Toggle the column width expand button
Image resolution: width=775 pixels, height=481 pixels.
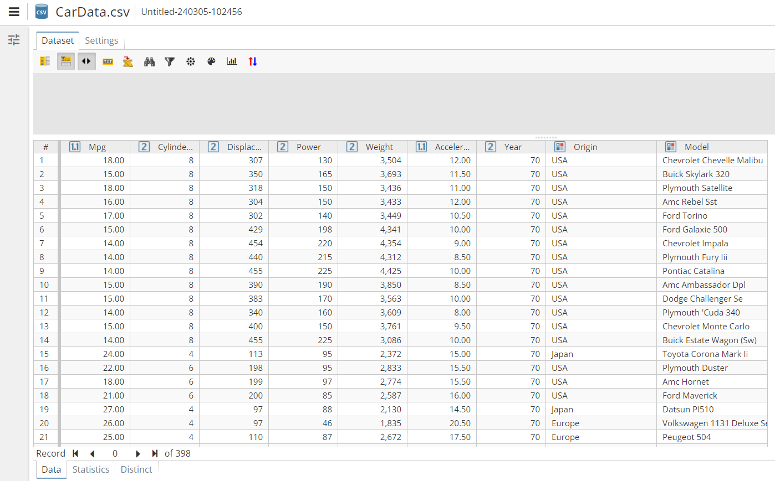coord(86,61)
